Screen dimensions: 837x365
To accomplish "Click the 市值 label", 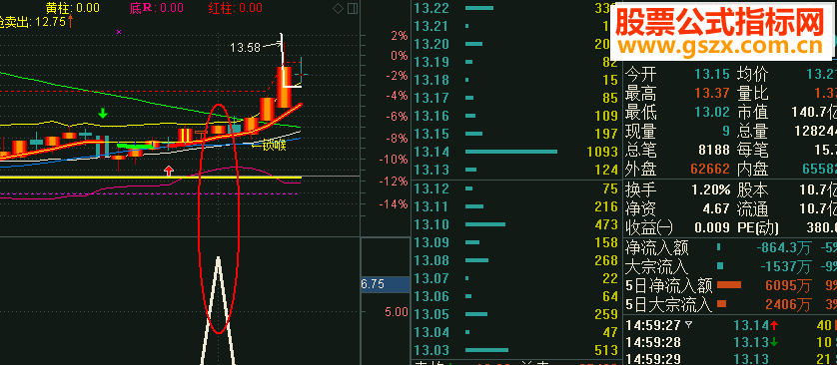I will [753, 113].
